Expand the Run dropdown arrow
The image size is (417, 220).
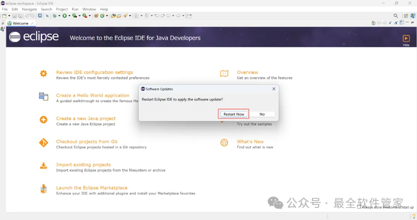[69, 16]
